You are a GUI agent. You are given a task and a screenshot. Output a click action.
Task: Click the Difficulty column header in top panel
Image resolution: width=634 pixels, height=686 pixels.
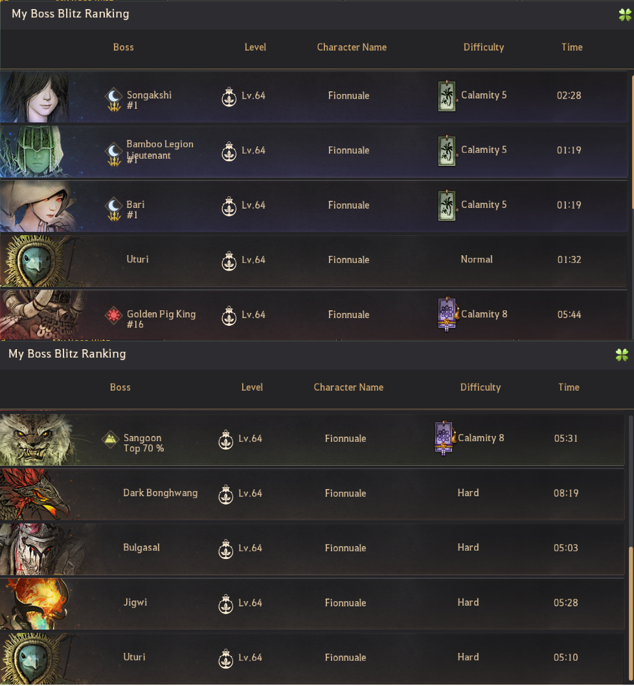pyautogui.click(x=484, y=47)
